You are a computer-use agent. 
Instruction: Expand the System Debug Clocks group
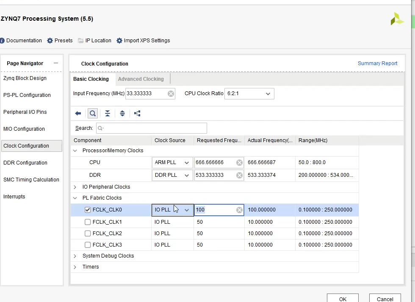tap(75, 256)
